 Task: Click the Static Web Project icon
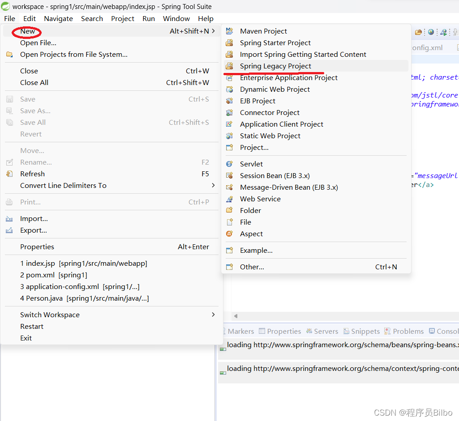(x=229, y=136)
